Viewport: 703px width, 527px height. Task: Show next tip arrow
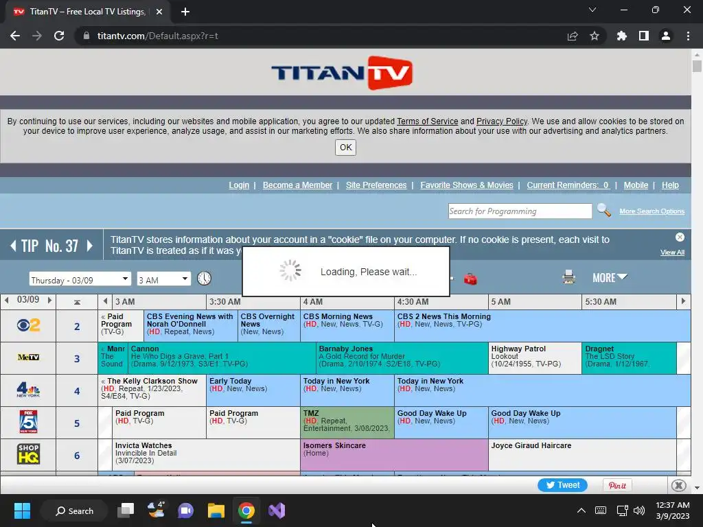(x=90, y=245)
